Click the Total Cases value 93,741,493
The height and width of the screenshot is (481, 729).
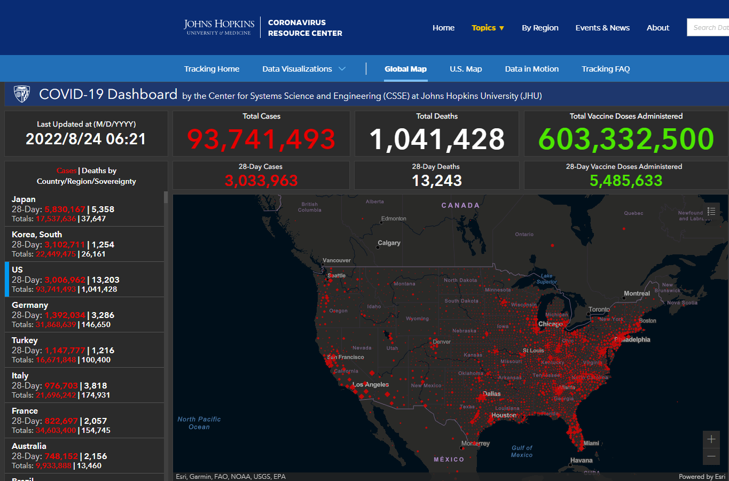[x=261, y=139]
